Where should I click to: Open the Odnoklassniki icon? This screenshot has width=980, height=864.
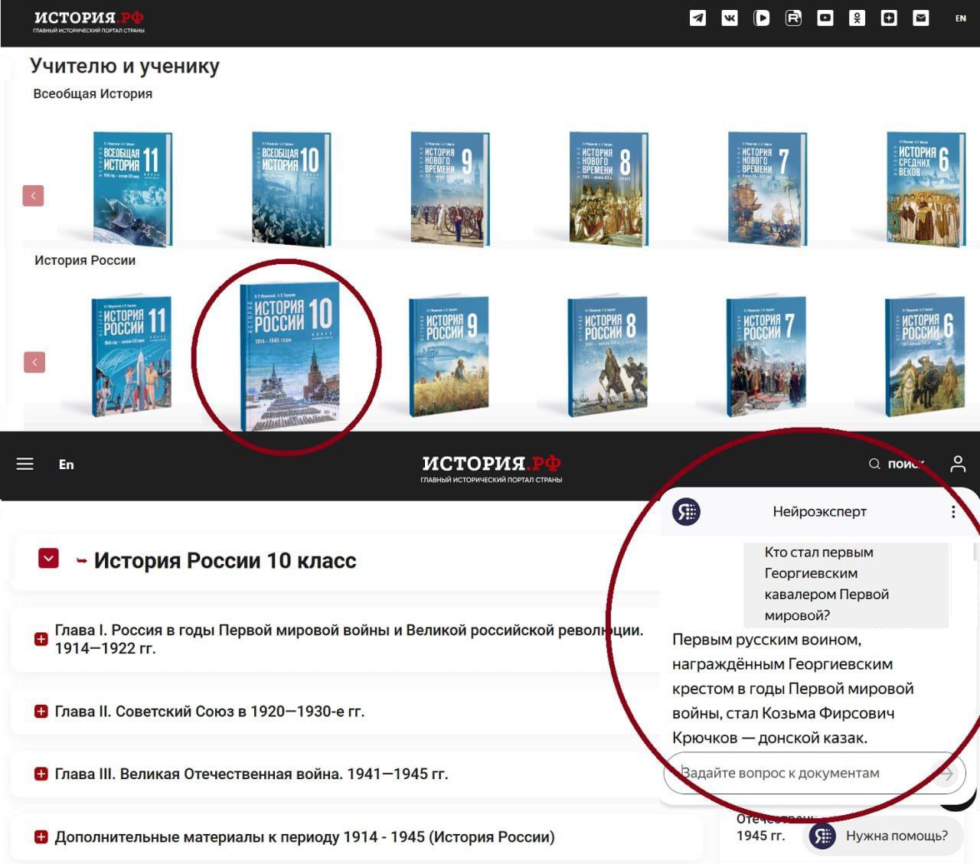click(x=857, y=18)
